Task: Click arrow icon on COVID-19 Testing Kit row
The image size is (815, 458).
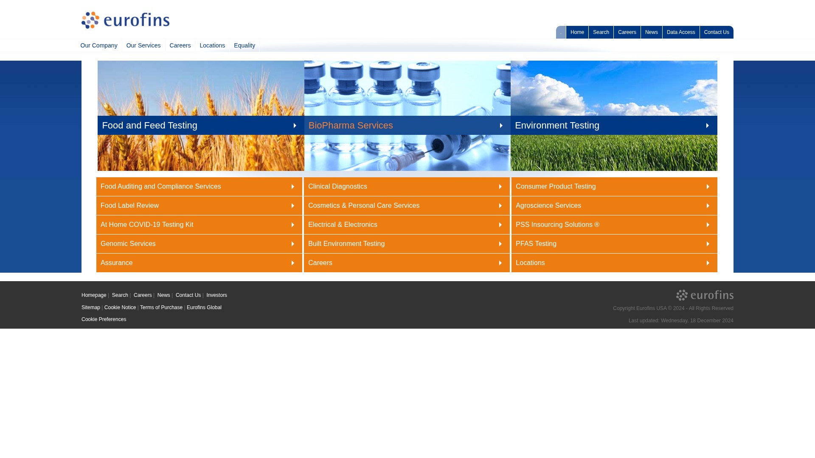Action: click(292, 225)
